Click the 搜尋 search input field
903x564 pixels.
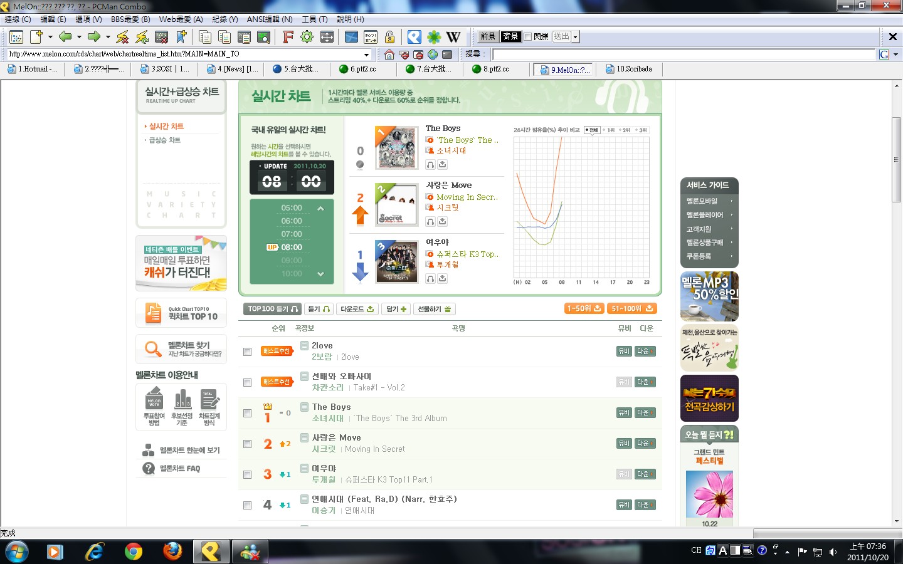click(x=684, y=55)
